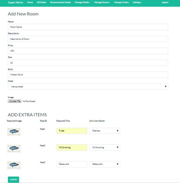
Task: Click the feat2 featured image thumbnail
Action: pyautogui.click(x=14, y=149)
